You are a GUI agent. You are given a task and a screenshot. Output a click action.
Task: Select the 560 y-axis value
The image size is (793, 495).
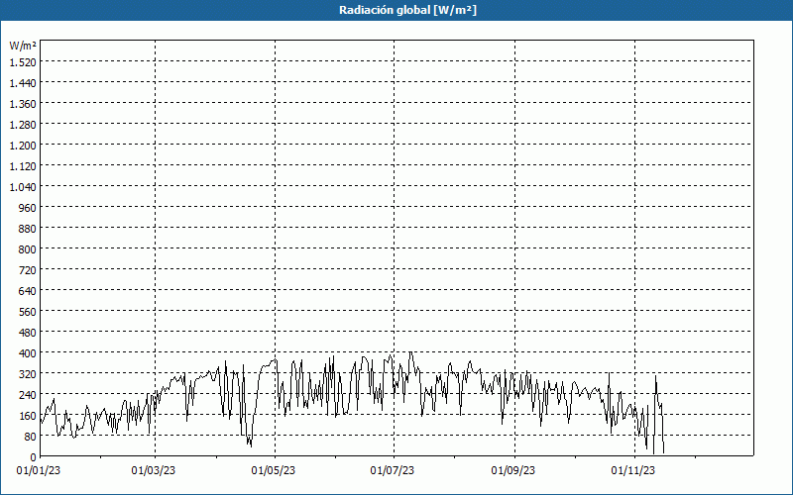(x=28, y=312)
